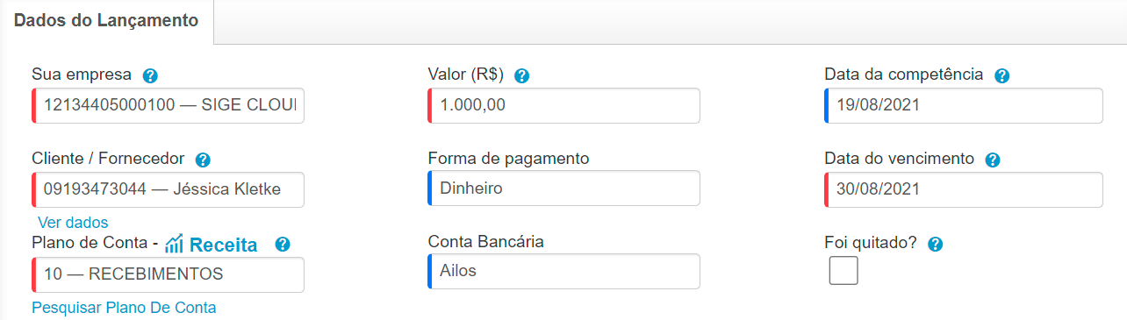Open help icon beside Foi quitado?

tap(935, 245)
